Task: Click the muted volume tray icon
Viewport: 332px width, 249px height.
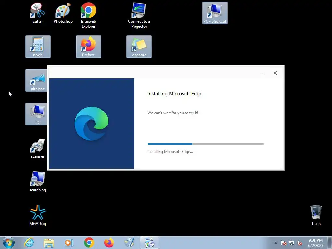Action: coord(299,243)
